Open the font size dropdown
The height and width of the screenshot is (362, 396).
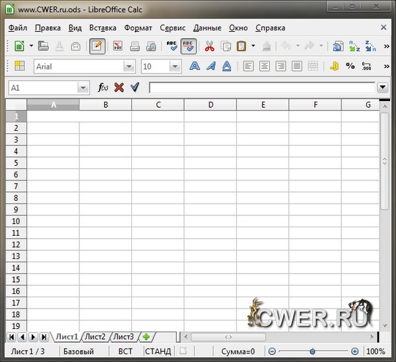[x=175, y=67]
